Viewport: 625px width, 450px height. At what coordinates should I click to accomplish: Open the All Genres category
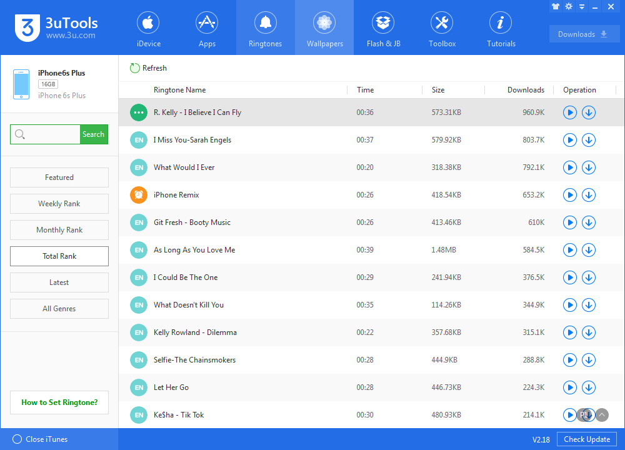tap(59, 309)
